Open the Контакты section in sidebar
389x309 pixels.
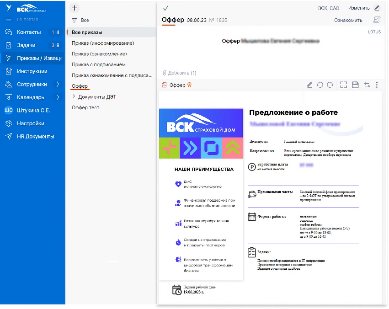coord(29,32)
